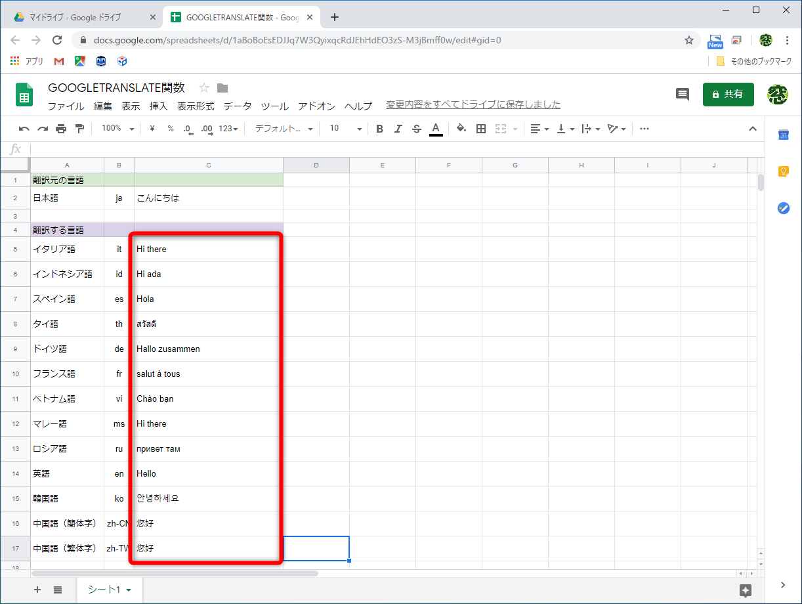Image resolution: width=802 pixels, height=604 pixels.
Task: Click the side panel chevron at bottom right
Action: [784, 585]
